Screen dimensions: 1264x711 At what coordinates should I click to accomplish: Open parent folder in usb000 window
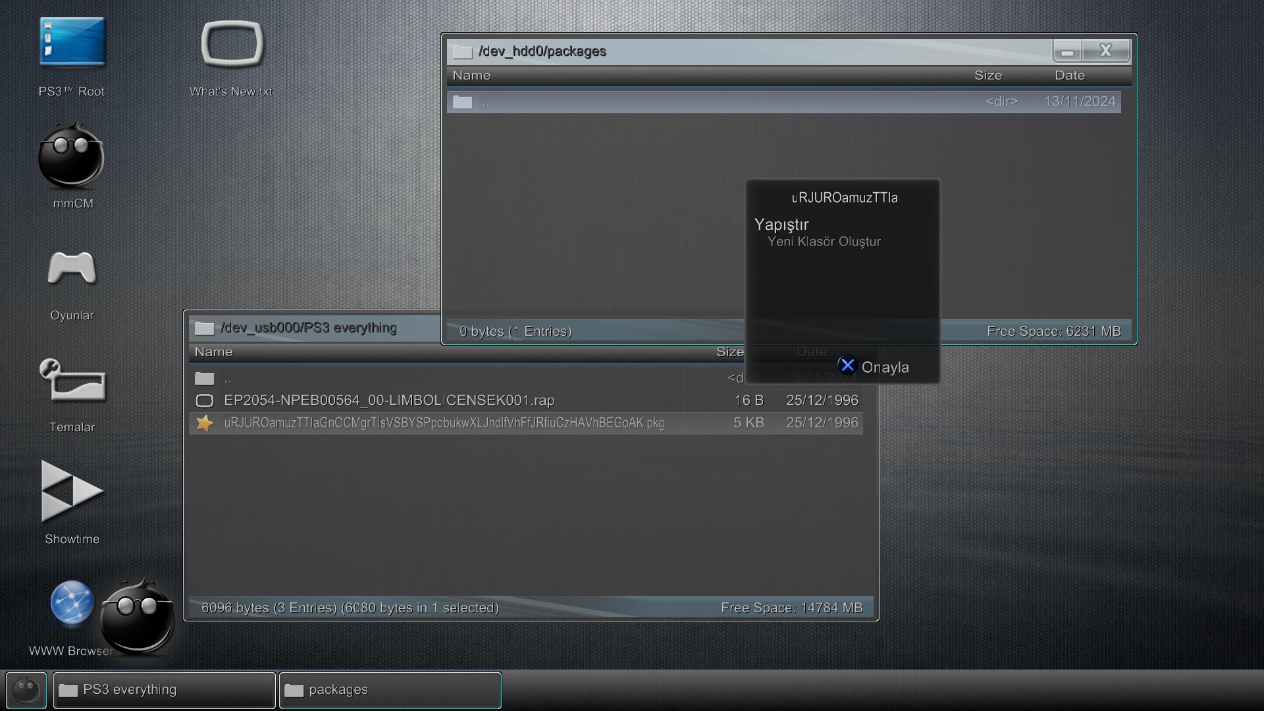click(x=227, y=379)
